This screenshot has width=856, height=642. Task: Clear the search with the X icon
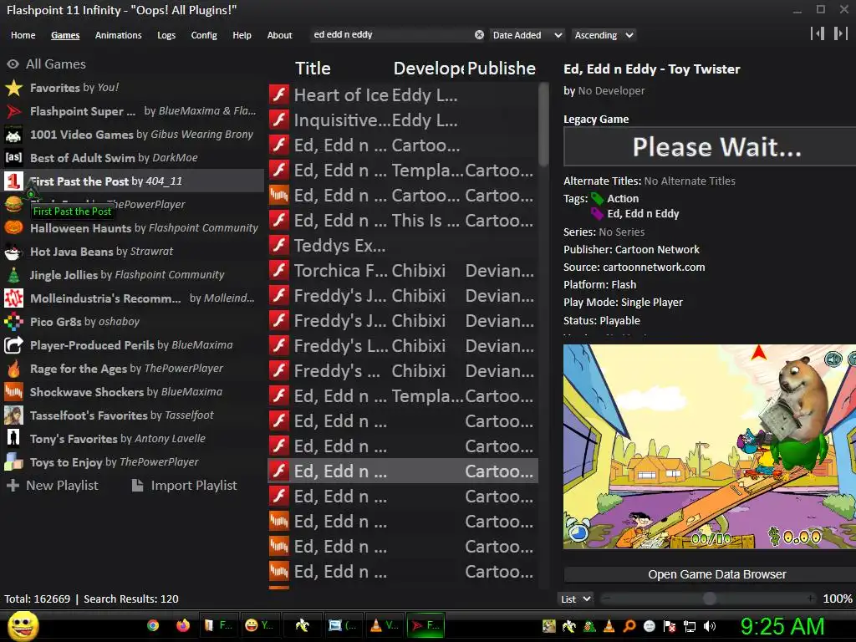[479, 35]
